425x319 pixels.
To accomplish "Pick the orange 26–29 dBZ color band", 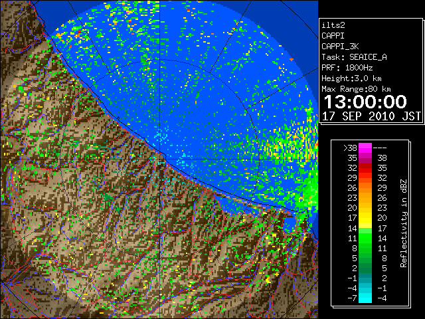I will click(x=365, y=187).
